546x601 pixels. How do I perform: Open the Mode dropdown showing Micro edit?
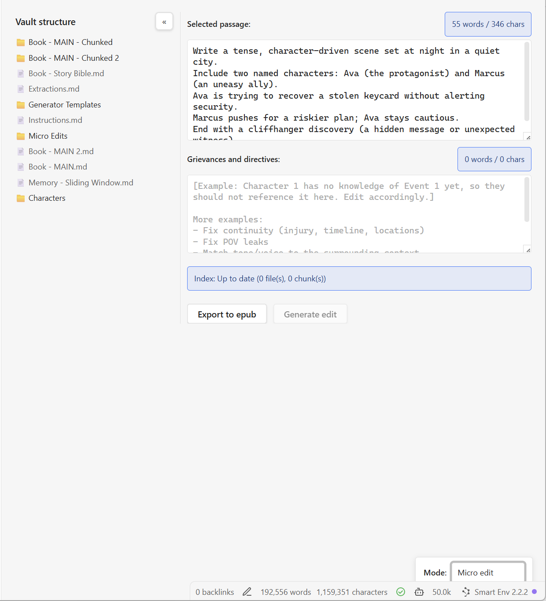[488, 572]
